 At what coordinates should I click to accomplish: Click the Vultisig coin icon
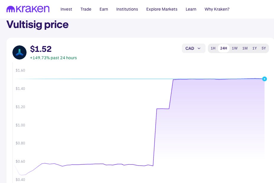[x=19, y=52]
